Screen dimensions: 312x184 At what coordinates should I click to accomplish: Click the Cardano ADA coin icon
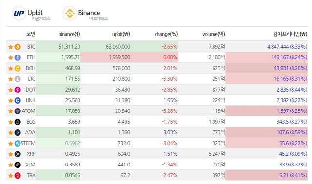point(18,133)
